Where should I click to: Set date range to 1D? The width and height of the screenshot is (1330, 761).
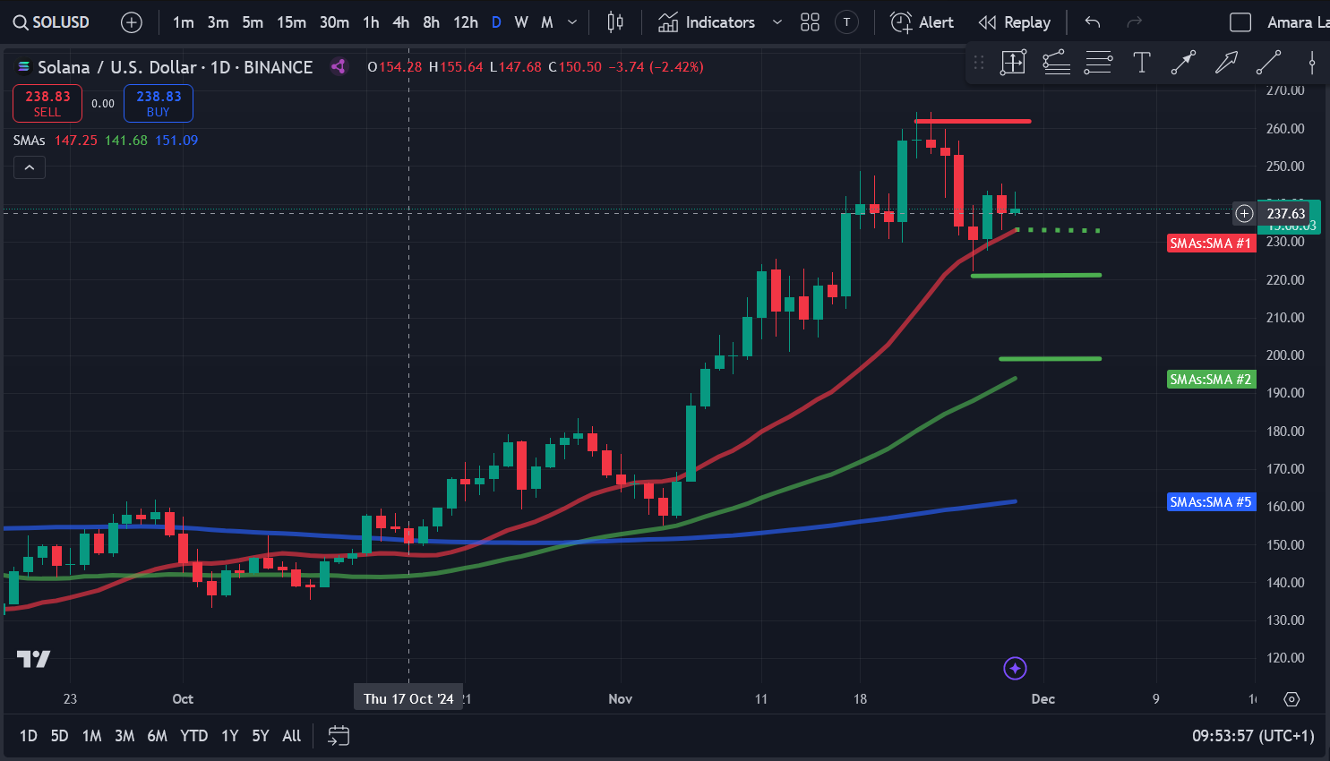click(29, 736)
